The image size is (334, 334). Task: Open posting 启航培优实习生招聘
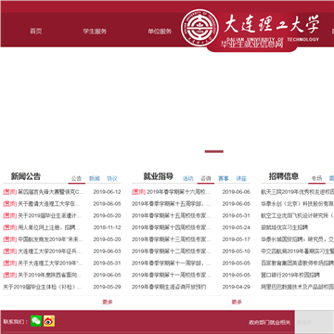tap(285, 227)
